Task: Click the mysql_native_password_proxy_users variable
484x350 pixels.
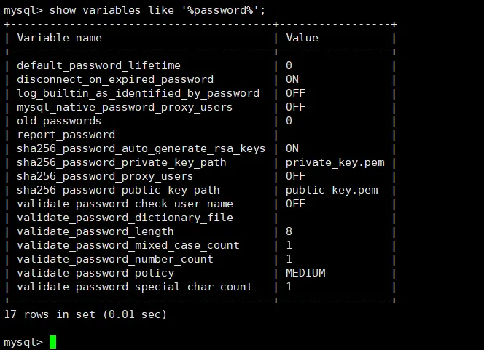Action: (x=125, y=107)
